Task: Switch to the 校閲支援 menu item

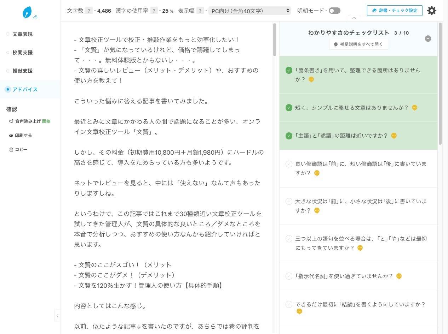Action: (23, 53)
